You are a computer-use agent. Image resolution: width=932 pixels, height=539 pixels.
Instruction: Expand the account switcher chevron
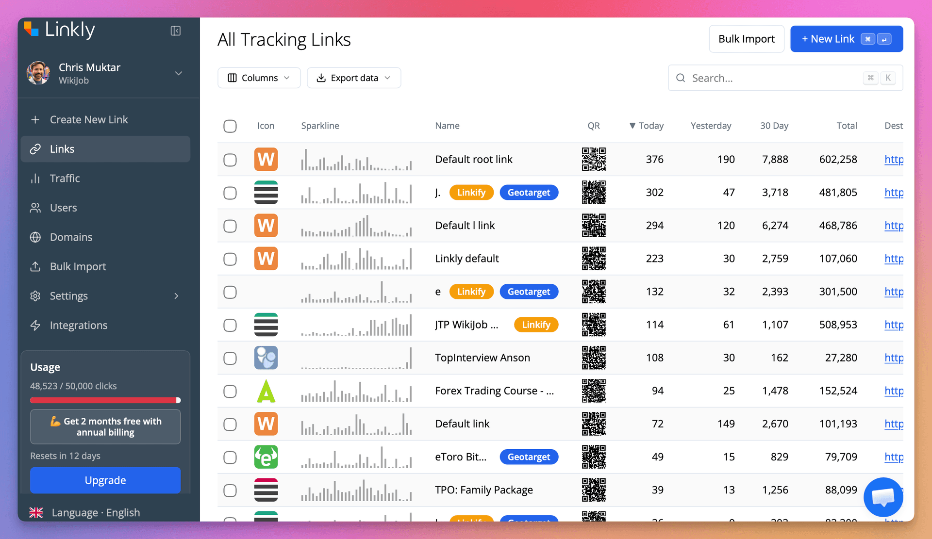point(179,73)
